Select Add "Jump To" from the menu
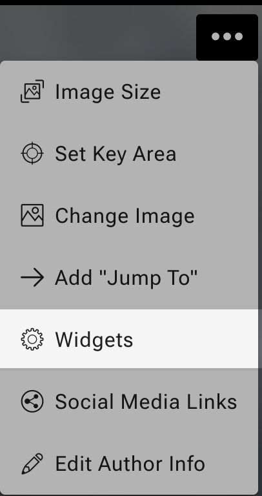Screen dimensions: 262x496 click(129, 278)
